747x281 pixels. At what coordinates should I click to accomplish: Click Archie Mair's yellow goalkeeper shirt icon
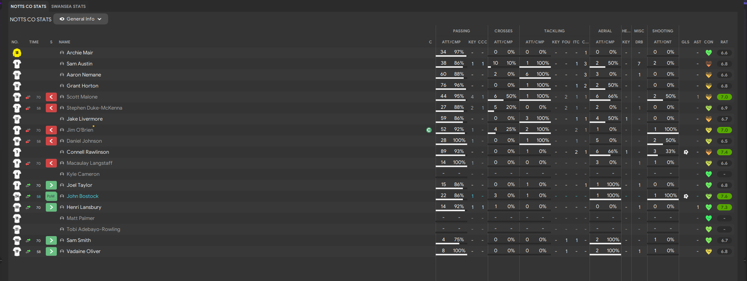(17, 52)
